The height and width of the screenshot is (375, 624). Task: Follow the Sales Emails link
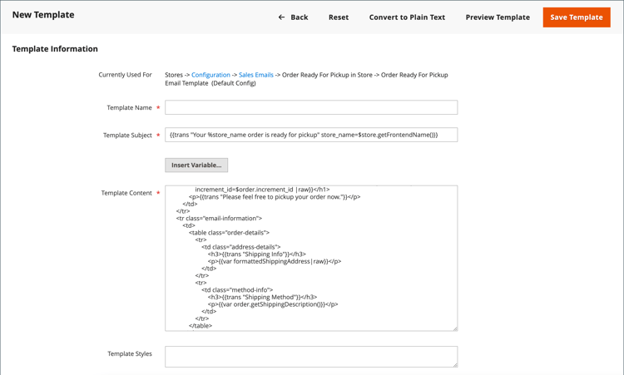pyautogui.click(x=256, y=75)
